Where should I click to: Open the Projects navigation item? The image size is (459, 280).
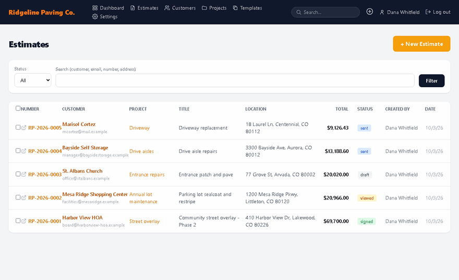pos(214,8)
